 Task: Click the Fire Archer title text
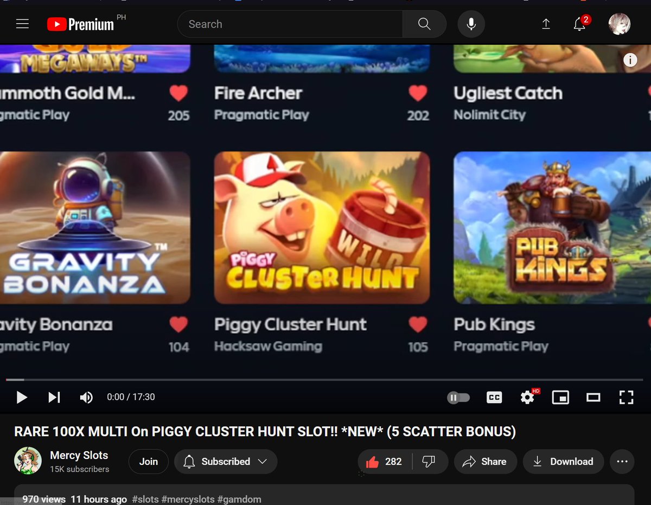coord(258,93)
